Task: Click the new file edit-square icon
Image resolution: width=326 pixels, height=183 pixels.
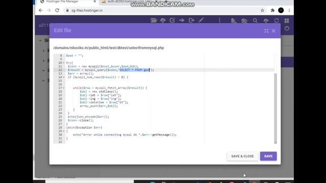Action: (172, 20)
